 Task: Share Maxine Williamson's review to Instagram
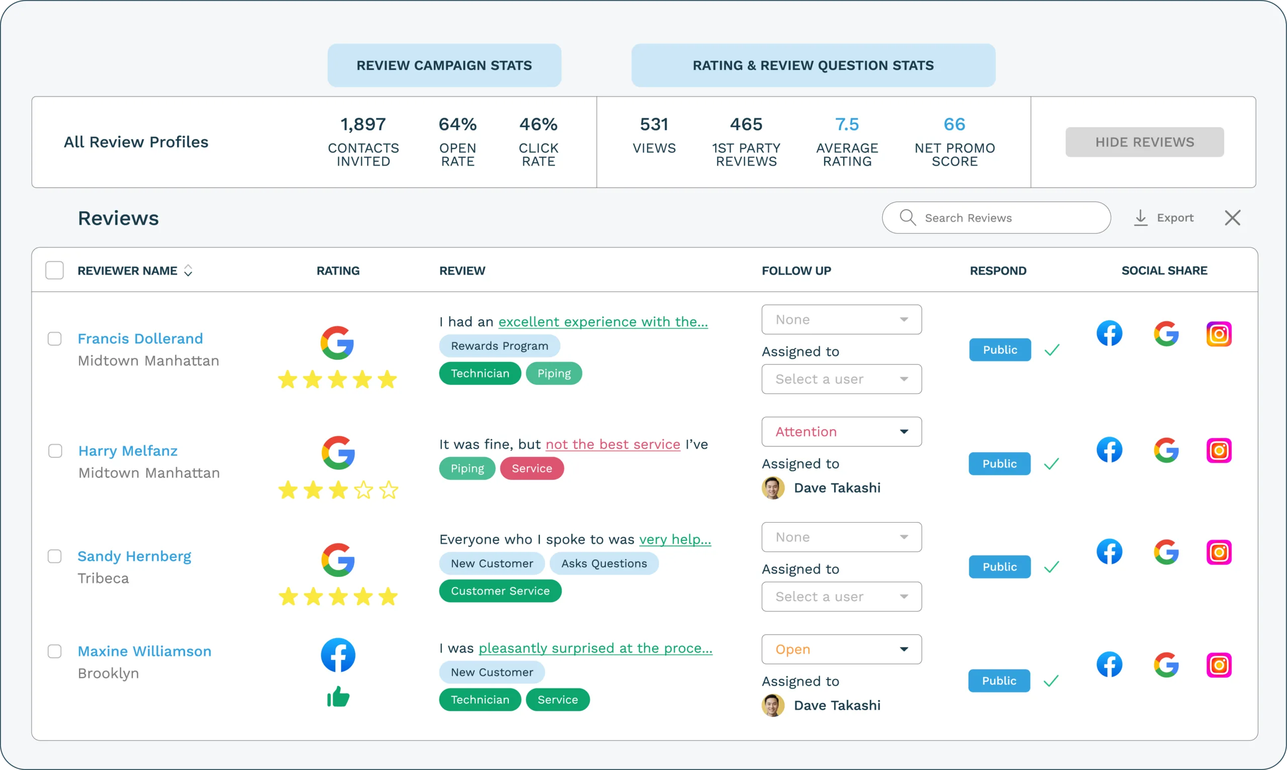[1220, 664]
